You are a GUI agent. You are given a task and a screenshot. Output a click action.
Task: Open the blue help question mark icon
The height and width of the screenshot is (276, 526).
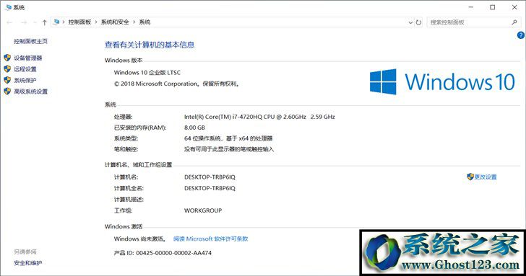click(x=521, y=35)
